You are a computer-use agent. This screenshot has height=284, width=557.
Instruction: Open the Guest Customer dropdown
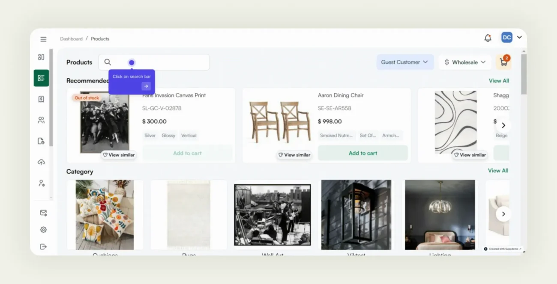click(x=404, y=62)
